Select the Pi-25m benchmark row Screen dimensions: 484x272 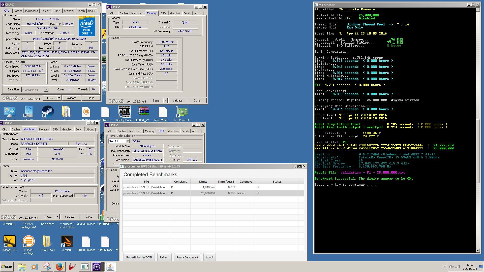213,193
